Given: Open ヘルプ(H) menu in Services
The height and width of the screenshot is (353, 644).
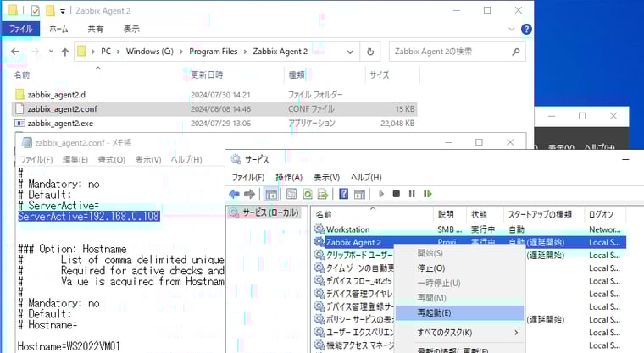Looking at the screenshot, I should (366, 177).
